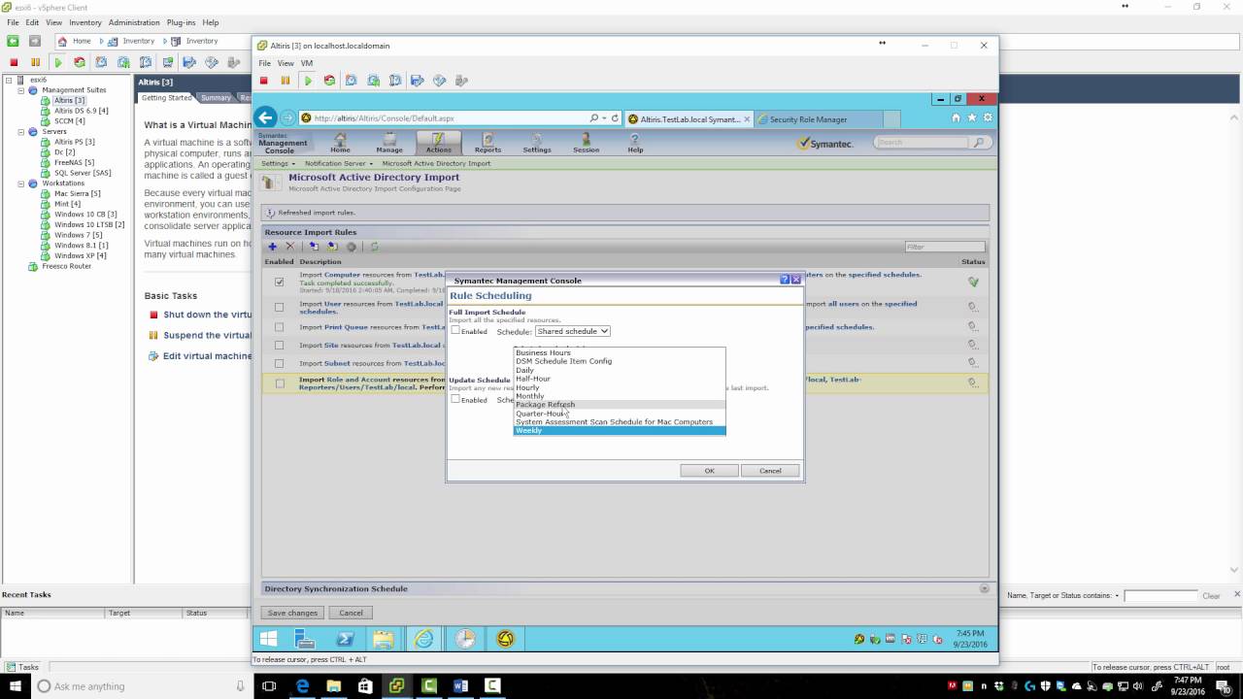The height and width of the screenshot is (699, 1243).
Task: Open the Plug-ins menu in vSphere Client
Action: coord(181,22)
